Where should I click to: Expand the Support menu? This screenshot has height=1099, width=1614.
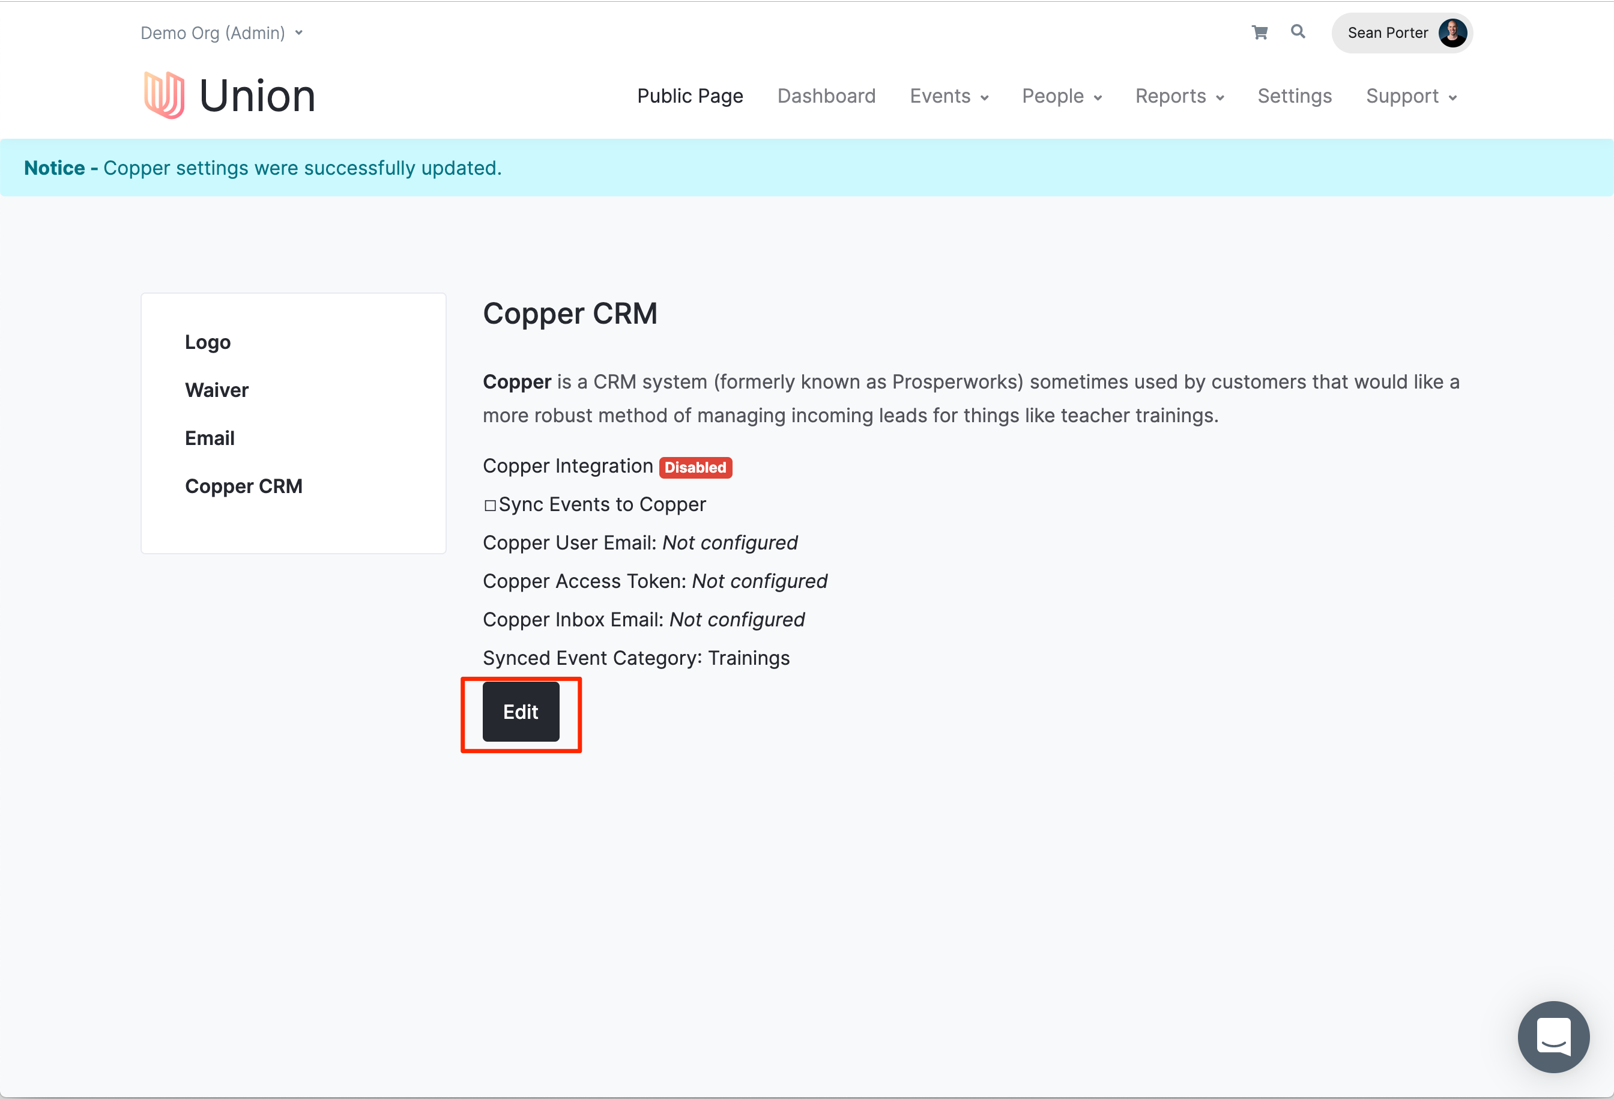pos(1411,96)
